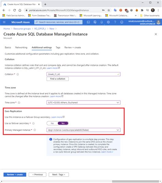Open Form Database Trai... bookmark
The height and width of the screenshot is (183, 162).
point(40,15)
